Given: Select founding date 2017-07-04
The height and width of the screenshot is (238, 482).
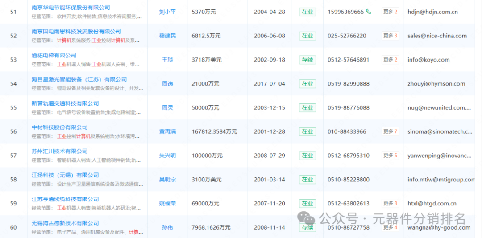Looking at the screenshot, I should pyautogui.click(x=270, y=84).
